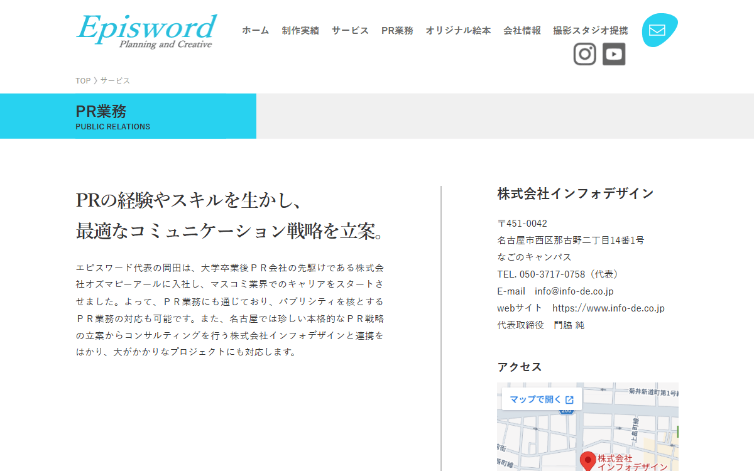Open the ホーム menu item
This screenshot has width=754, height=471.
coord(255,30)
